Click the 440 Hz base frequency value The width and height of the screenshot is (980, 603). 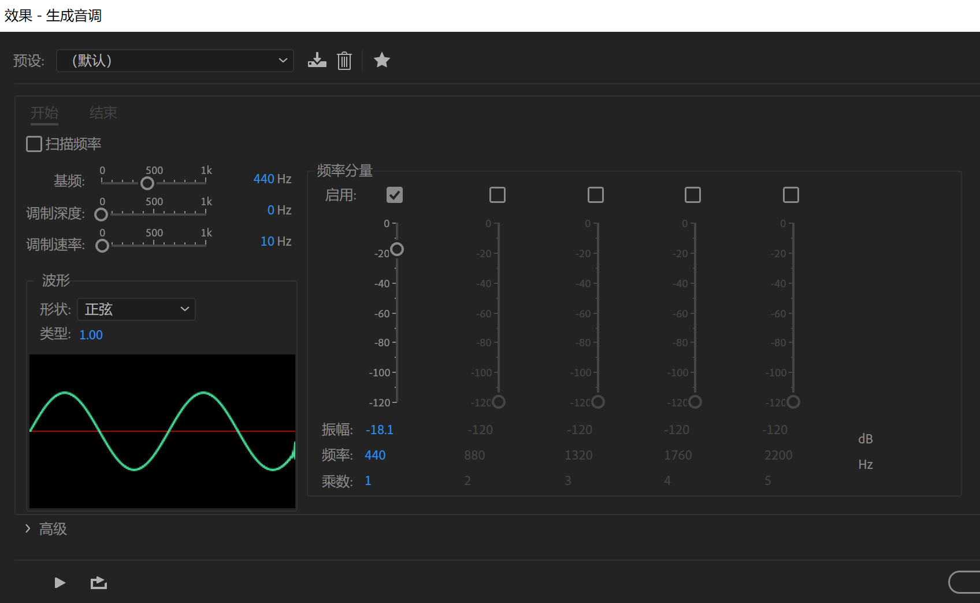coord(272,179)
